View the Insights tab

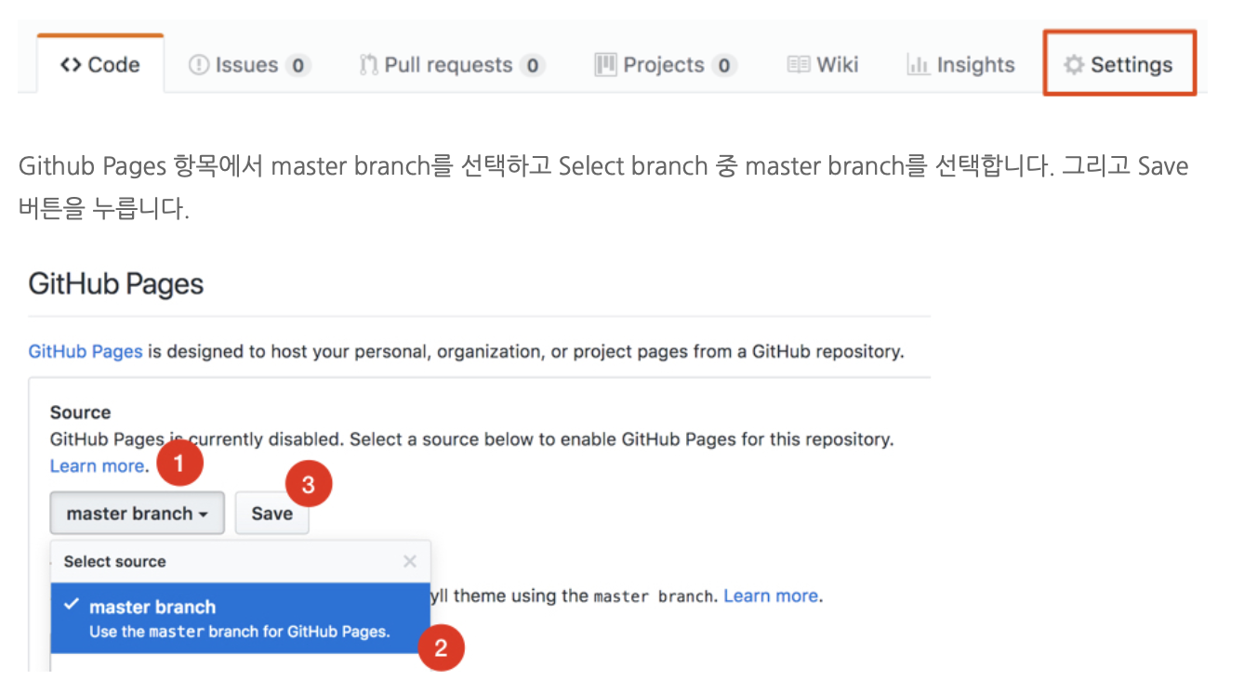[x=960, y=65]
